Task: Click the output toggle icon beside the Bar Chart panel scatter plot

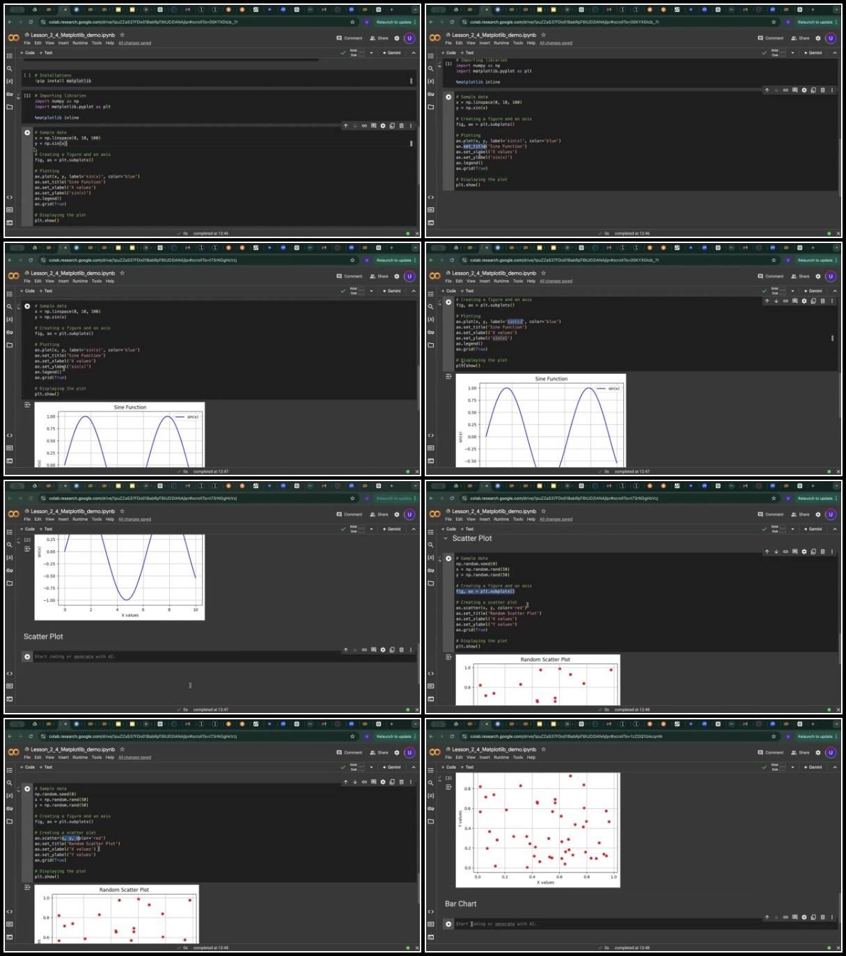Action: pos(448,787)
